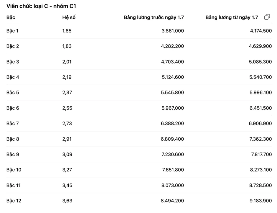Select the Bậc column header
This screenshot has height=213, width=277.
coord(11,17)
